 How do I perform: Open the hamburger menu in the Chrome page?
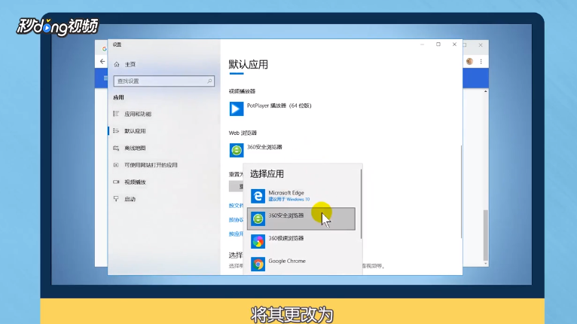[105, 78]
